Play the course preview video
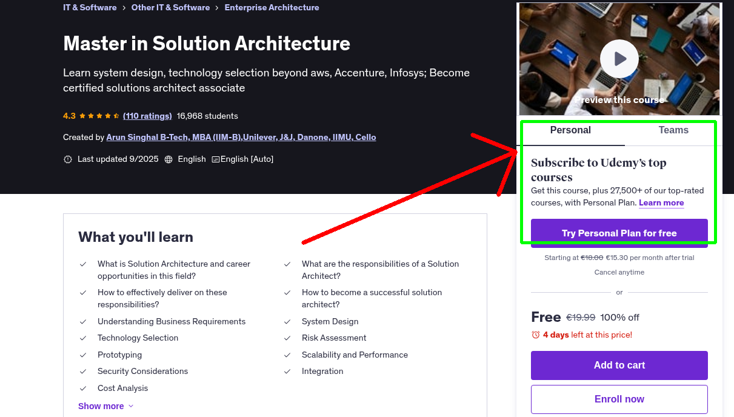Screen dimensions: 734x417 point(619,59)
